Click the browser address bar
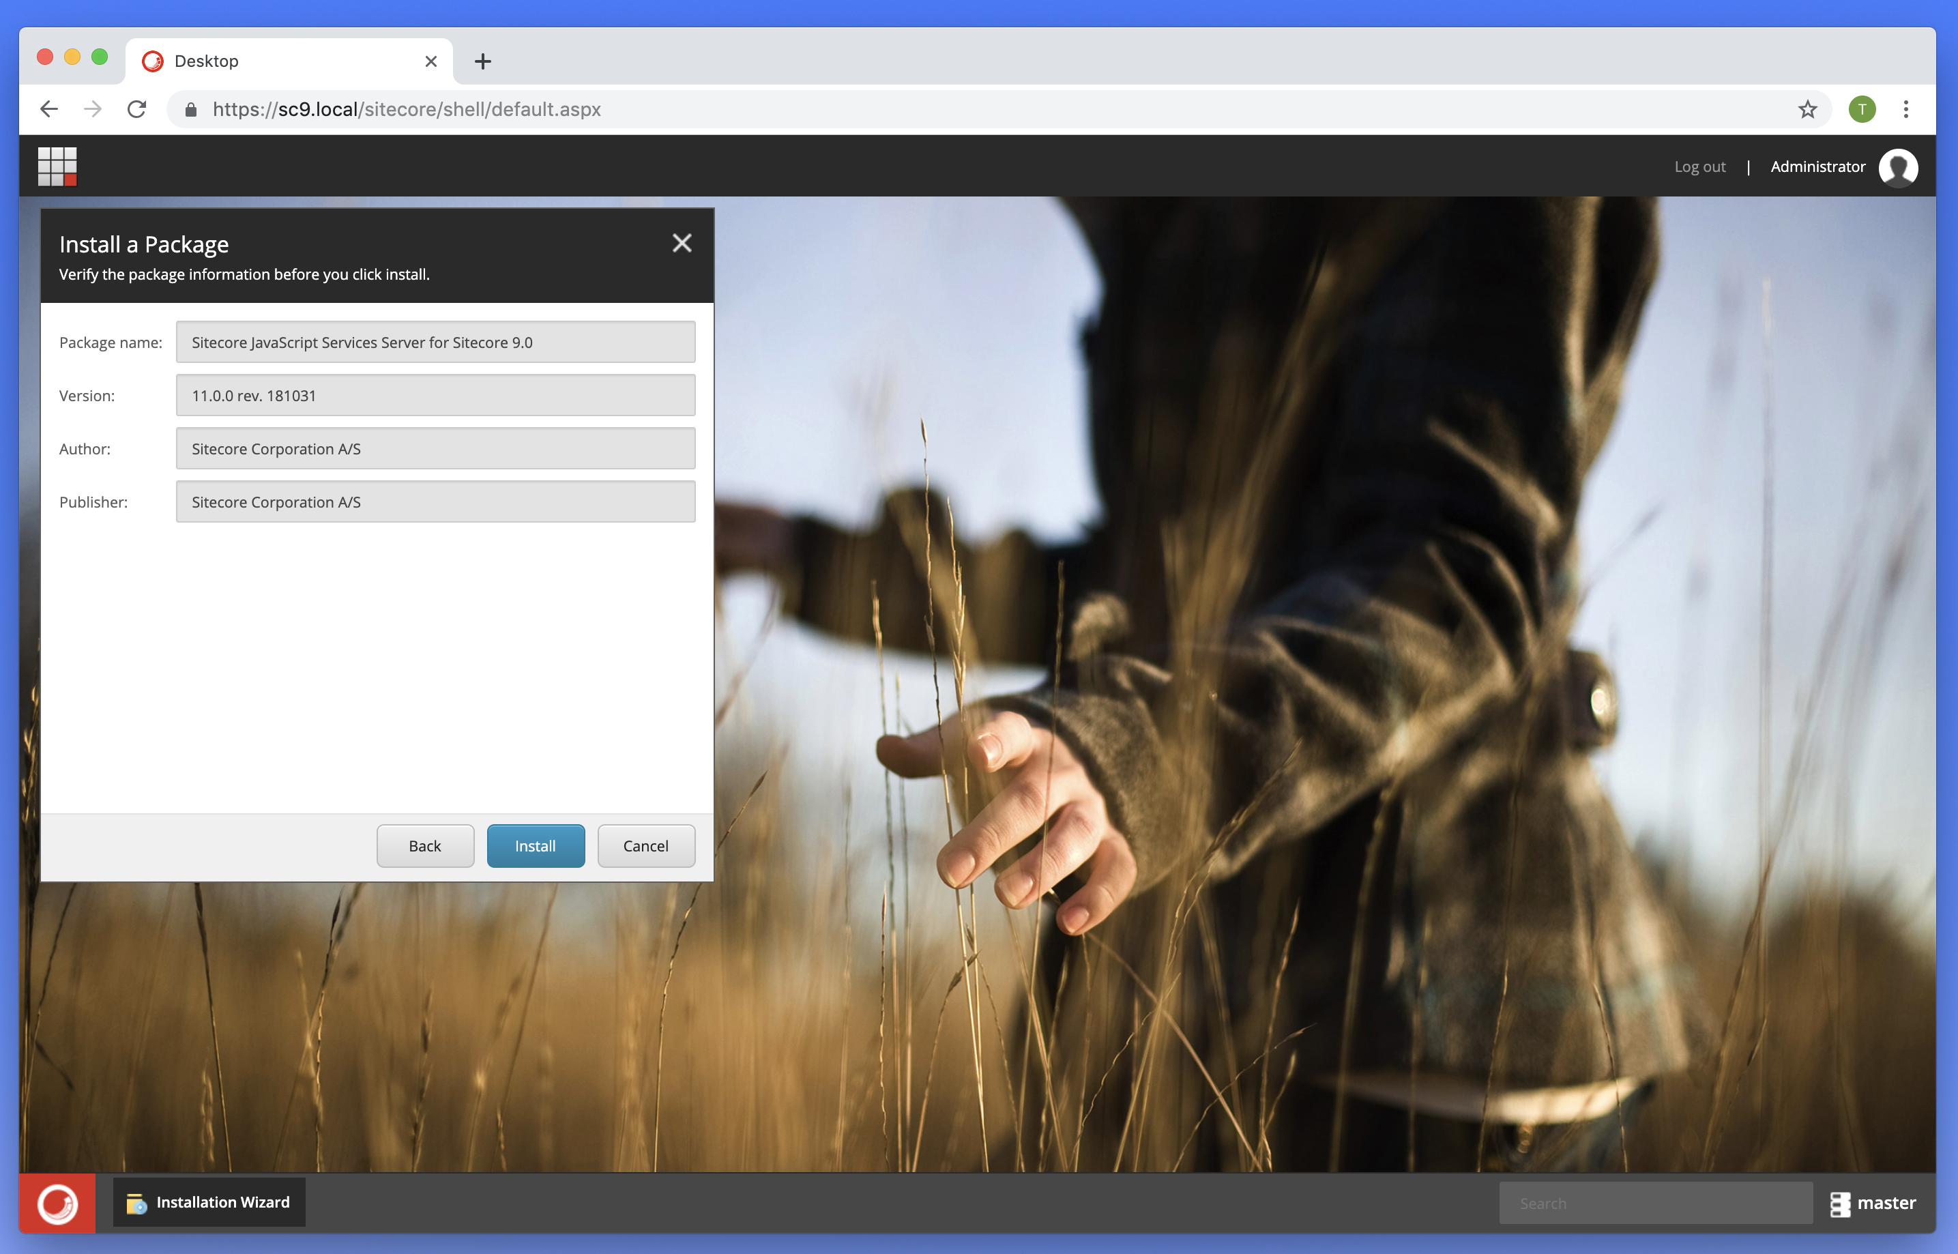The image size is (1958, 1254). (x=570, y=108)
